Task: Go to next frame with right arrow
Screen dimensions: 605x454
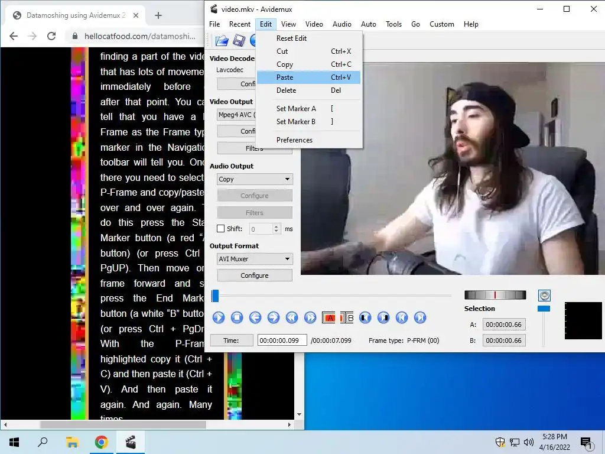Action: tap(273, 317)
